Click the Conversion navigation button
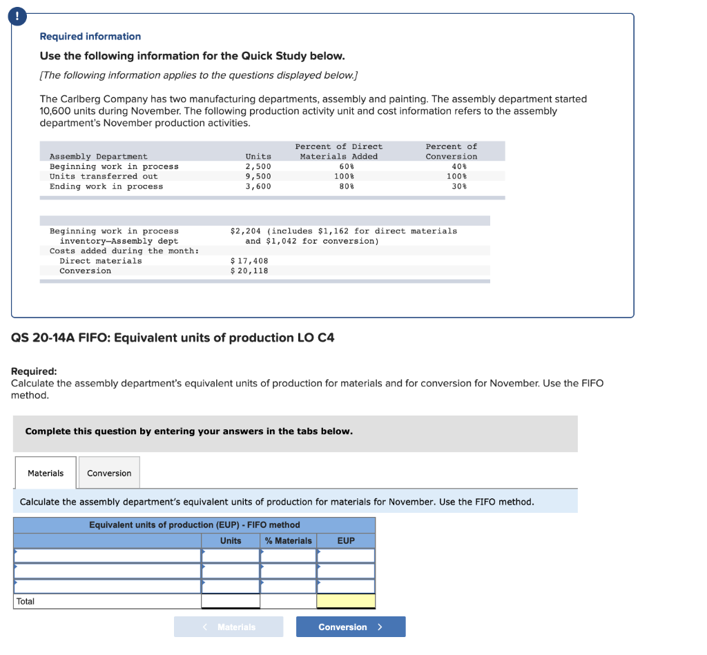 351,627
